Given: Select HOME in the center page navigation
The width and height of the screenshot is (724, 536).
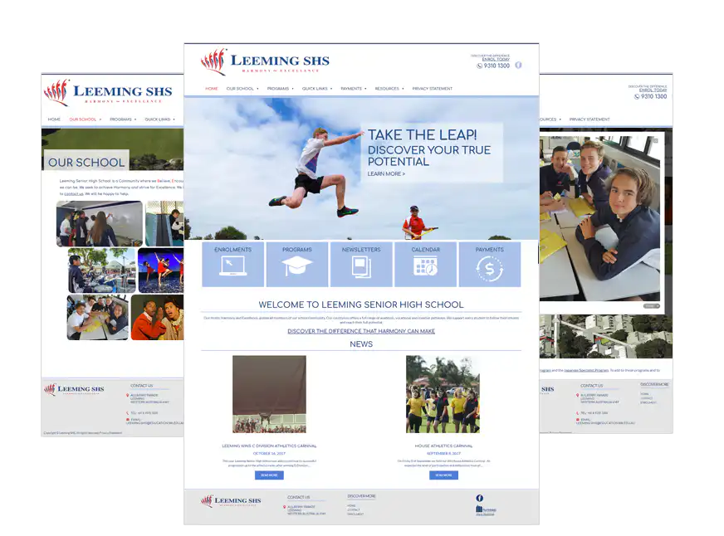Looking at the screenshot, I should pyautogui.click(x=212, y=89).
